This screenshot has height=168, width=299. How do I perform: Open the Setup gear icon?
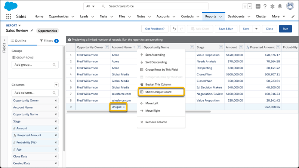(x=272, y=6)
